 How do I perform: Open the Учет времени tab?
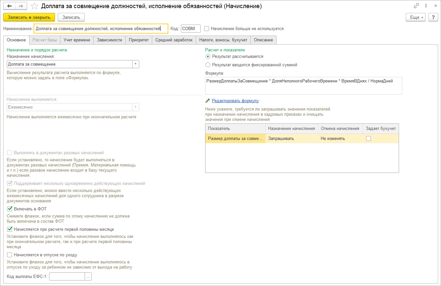(77, 40)
